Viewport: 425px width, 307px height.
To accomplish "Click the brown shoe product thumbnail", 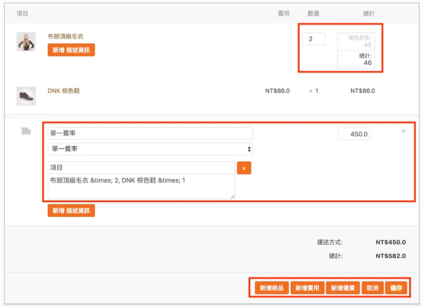I will (x=26, y=96).
